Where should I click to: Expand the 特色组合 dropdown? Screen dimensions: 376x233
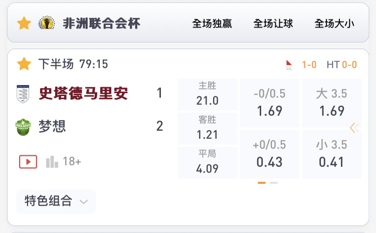tap(56, 201)
